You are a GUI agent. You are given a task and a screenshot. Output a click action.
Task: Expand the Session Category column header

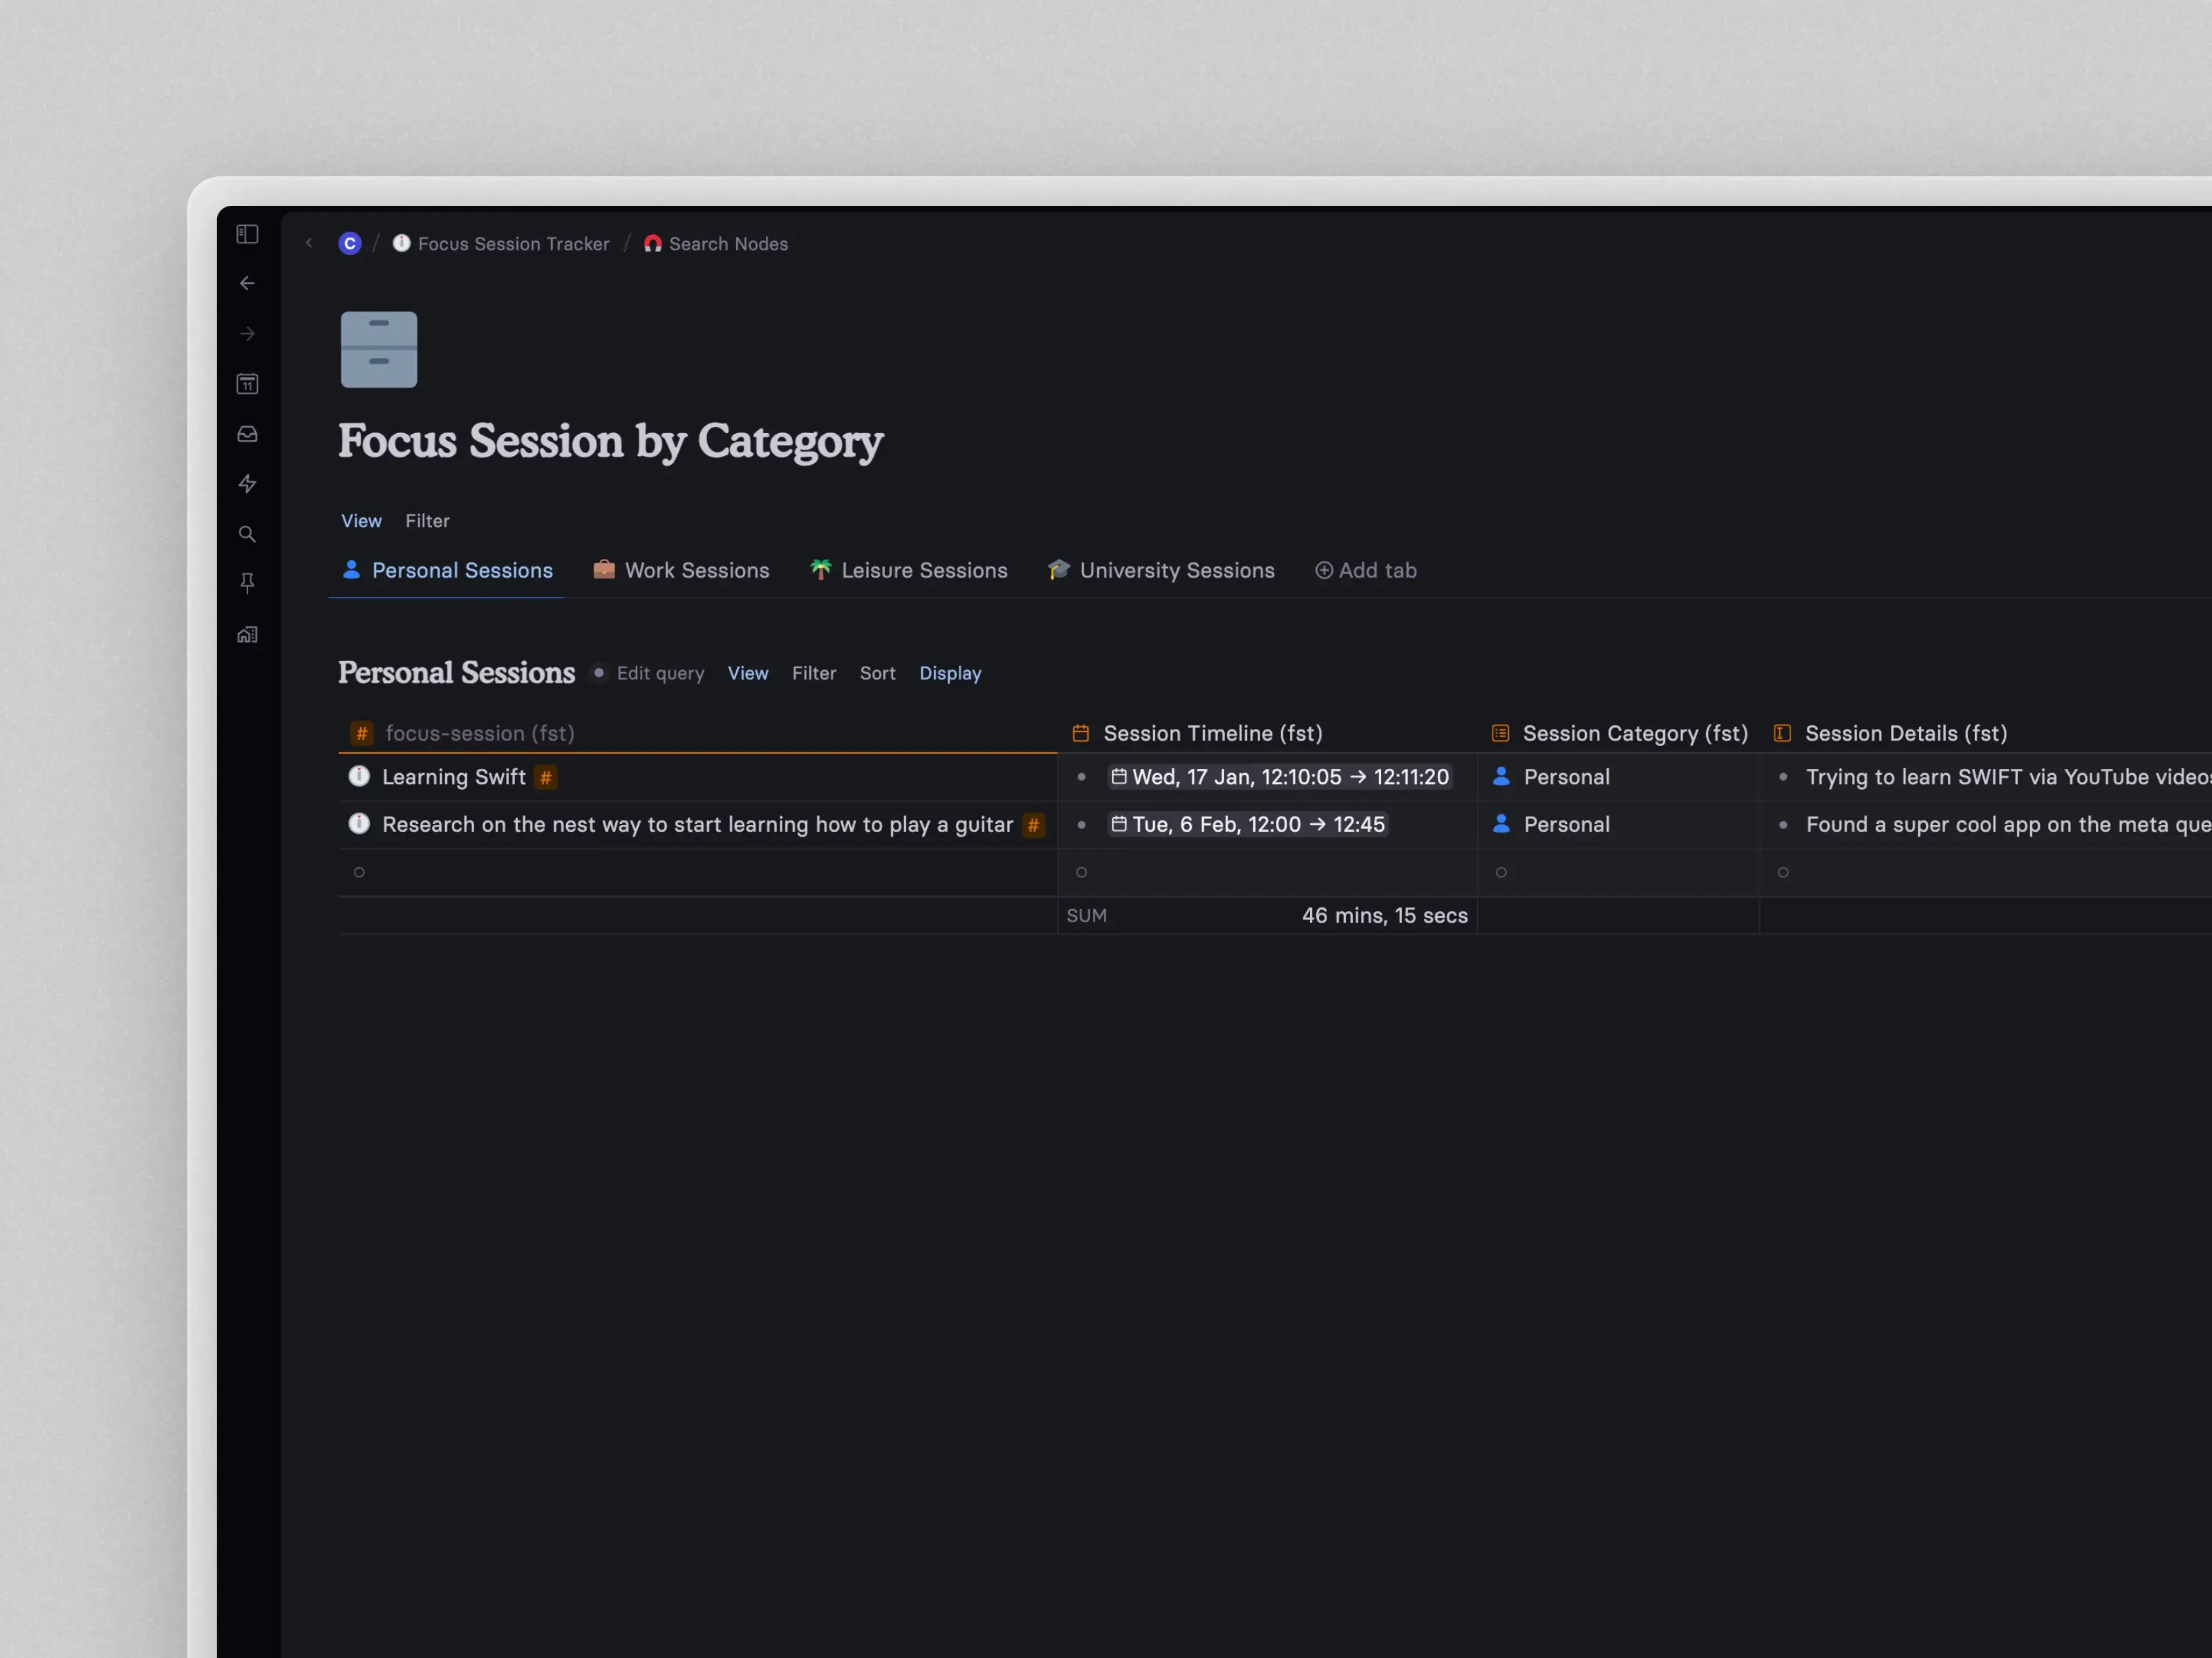[x=1633, y=732]
